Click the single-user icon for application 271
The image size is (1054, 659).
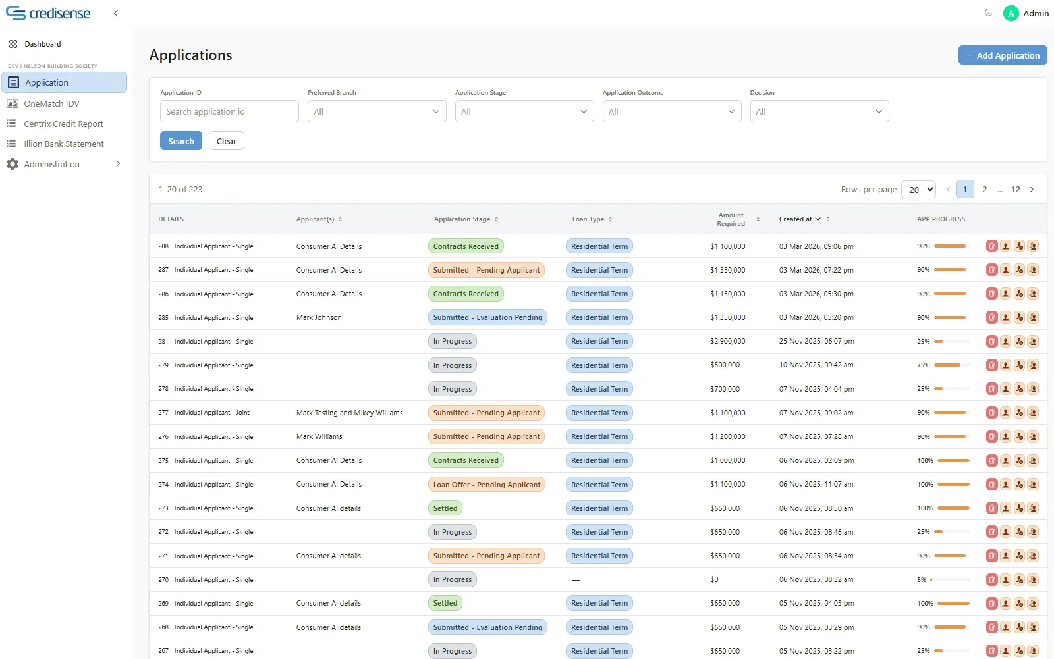pos(1005,556)
